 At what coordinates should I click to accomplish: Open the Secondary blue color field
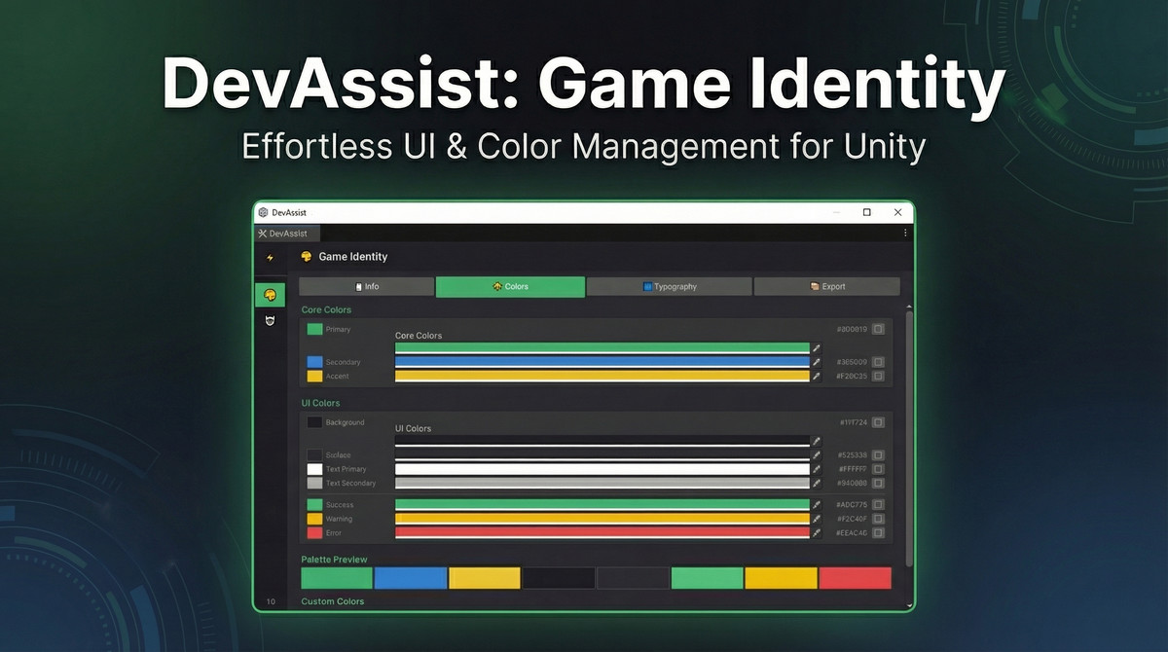pos(602,362)
